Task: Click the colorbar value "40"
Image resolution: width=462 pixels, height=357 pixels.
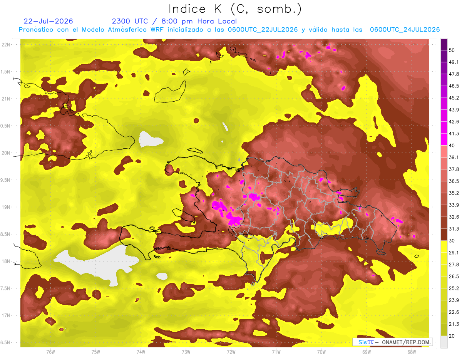Action: 452,146
